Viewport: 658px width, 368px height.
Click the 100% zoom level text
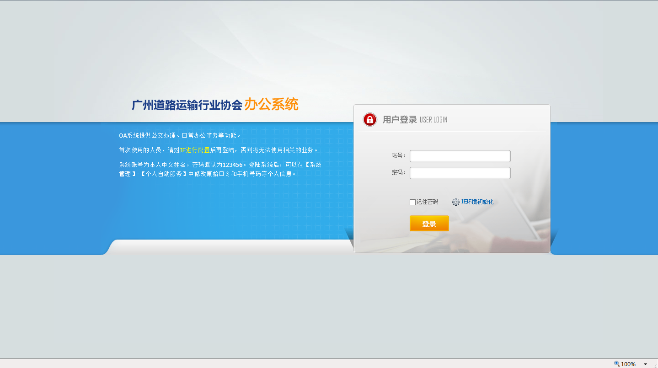click(x=628, y=364)
